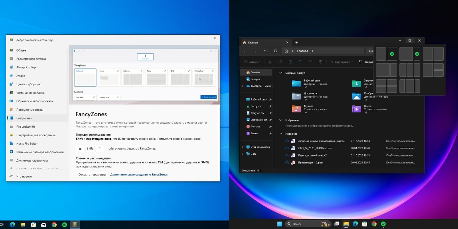Click the Paste toolbar icon
This screenshot has height=229, width=458.
click(290, 62)
